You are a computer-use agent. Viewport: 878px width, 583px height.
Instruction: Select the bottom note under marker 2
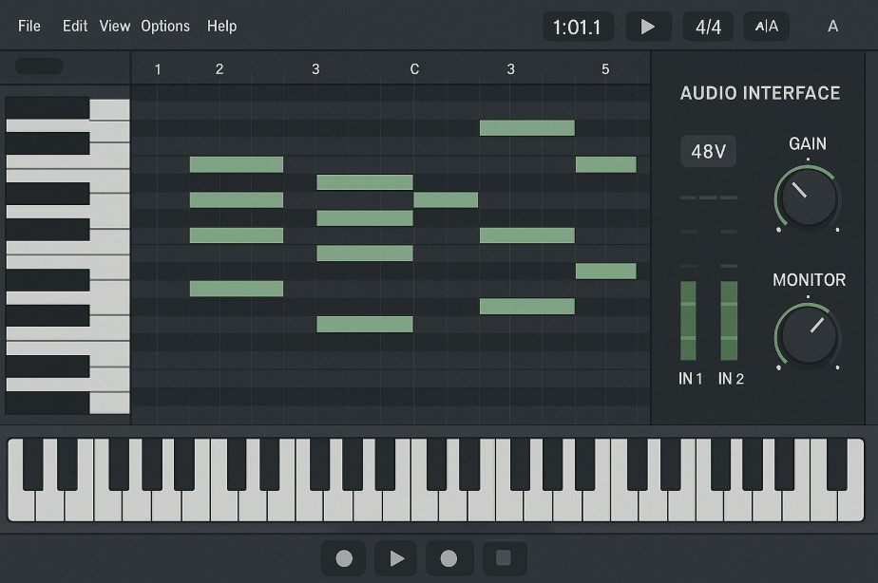tap(237, 289)
